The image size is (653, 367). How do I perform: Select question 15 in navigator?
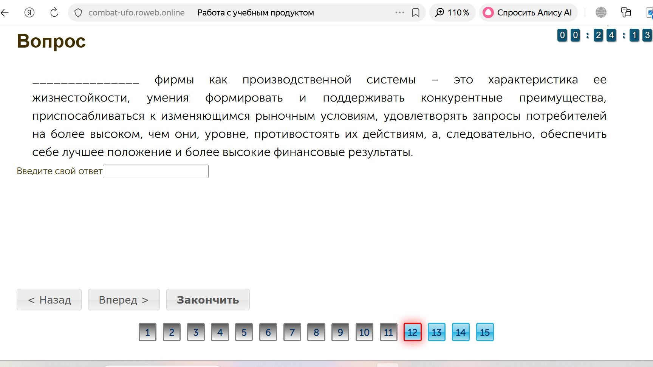click(x=485, y=332)
